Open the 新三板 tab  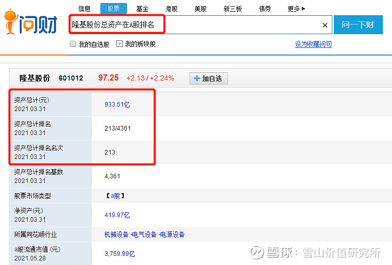tap(233, 9)
